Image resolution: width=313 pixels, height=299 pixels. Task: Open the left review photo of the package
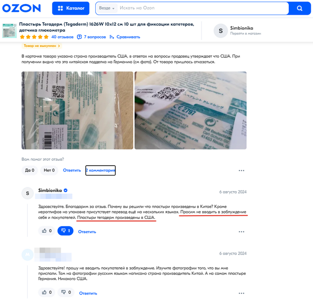77,110
